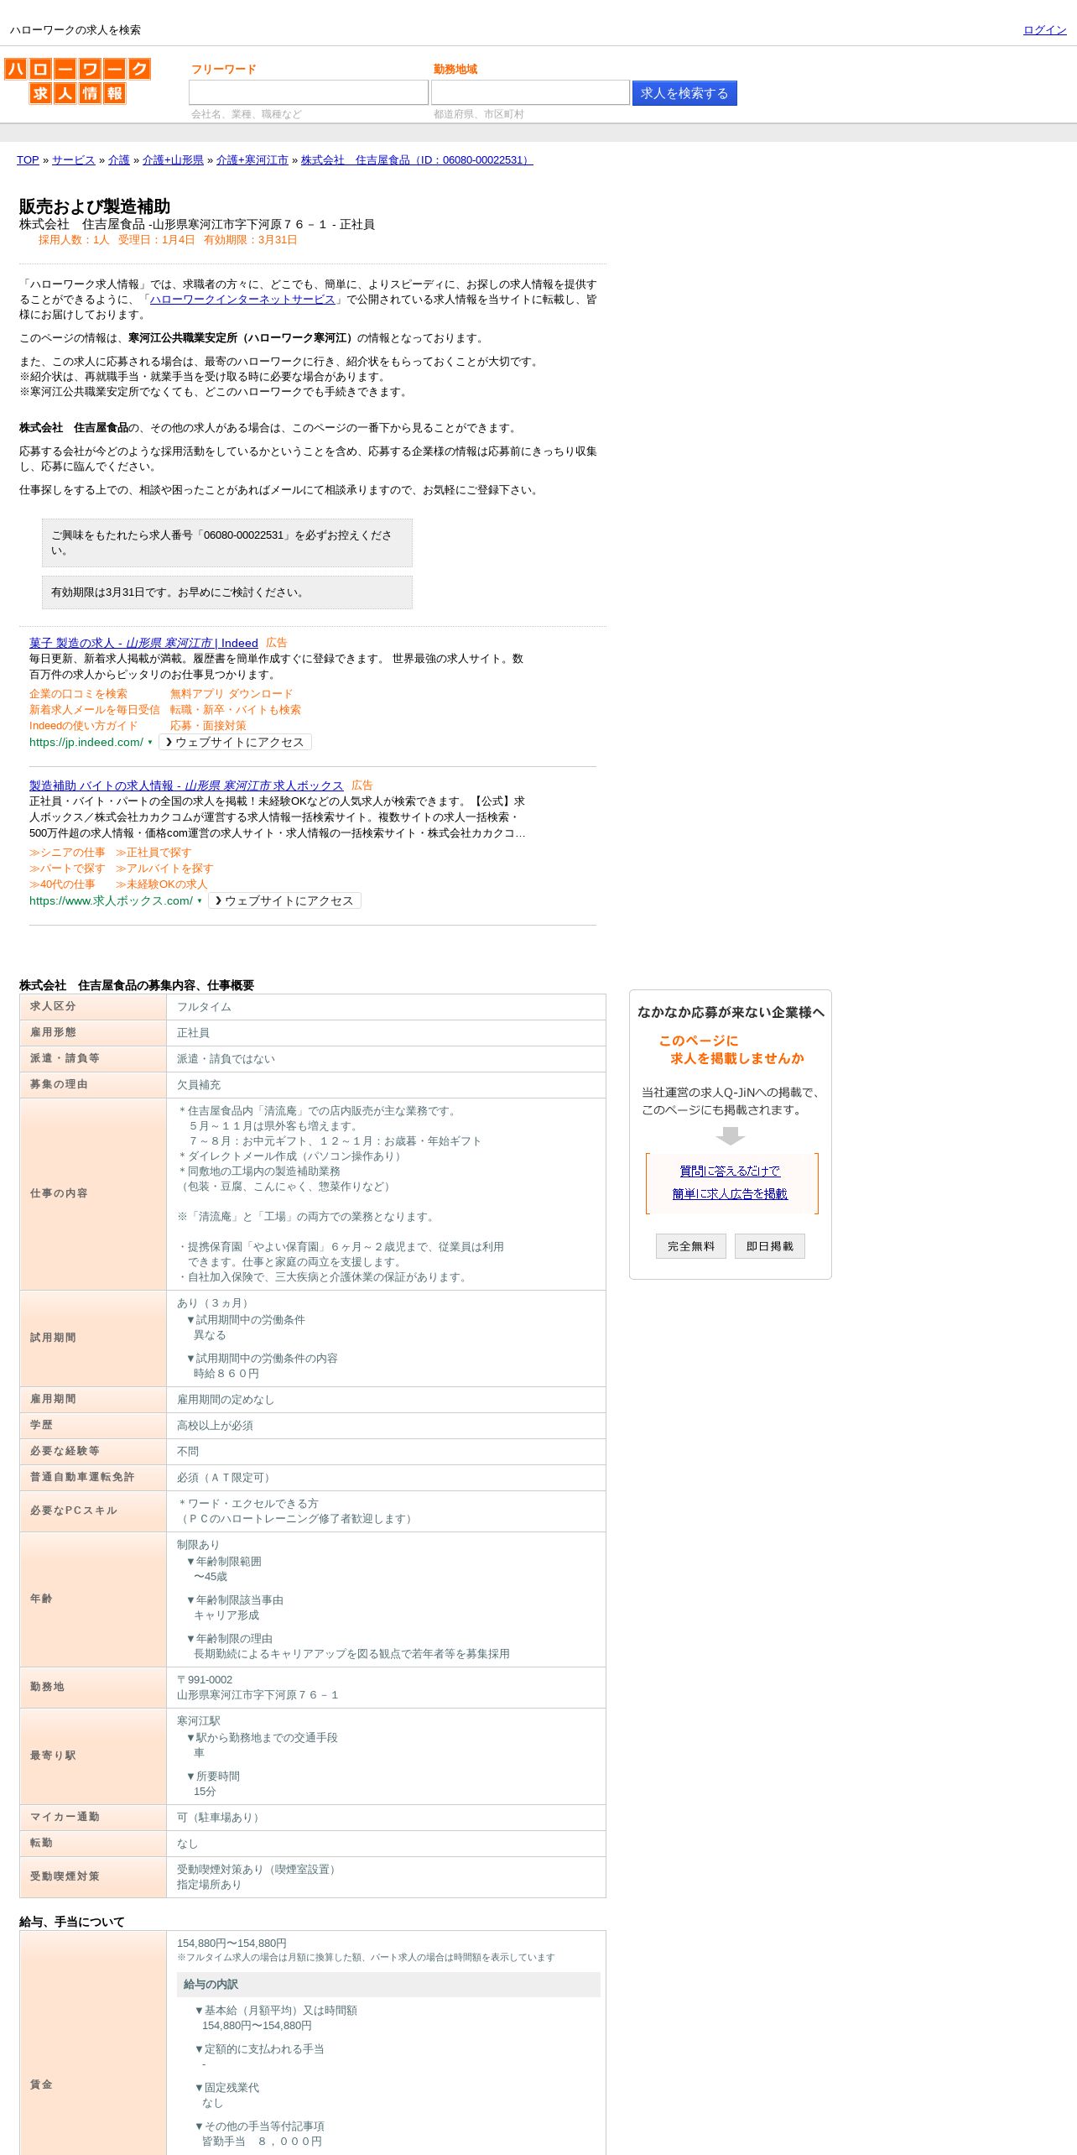Click the 欠員補充 value cell
Image resolution: width=1077 pixels, height=2155 pixels.
coord(386,1085)
